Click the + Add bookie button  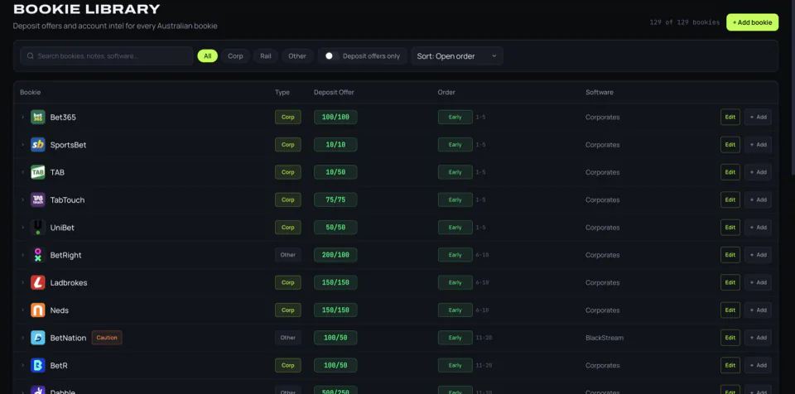[x=752, y=22]
